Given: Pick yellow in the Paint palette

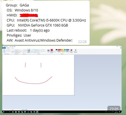Looking at the screenshot, I should (x=63, y=50).
